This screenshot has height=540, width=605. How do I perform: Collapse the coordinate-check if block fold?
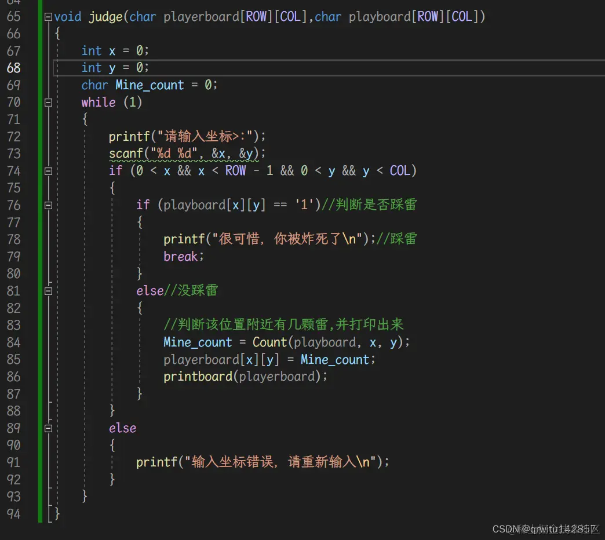point(49,170)
